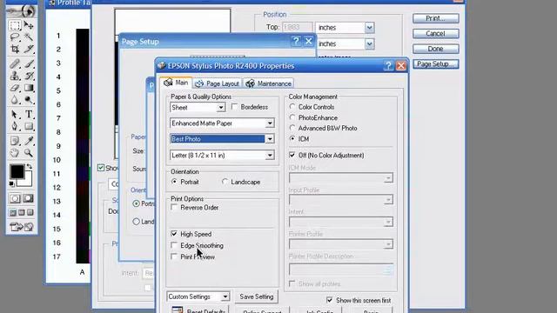The image size is (557, 313).
Task: Click the EPSON Properties help button
Action: (x=388, y=66)
